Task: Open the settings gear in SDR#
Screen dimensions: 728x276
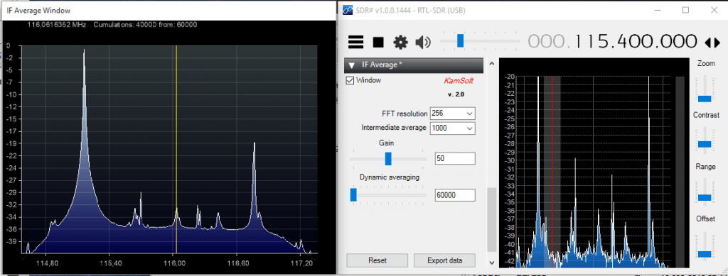Action: click(400, 42)
